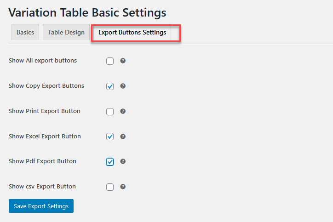Viewport: 333px width, 222px height.
Task: Click help icon beside Show csv Export Button
Action: (123, 187)
